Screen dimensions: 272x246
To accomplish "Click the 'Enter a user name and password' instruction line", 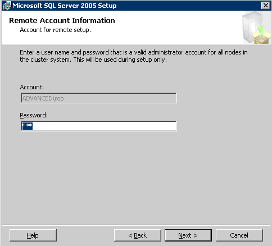I will [134, 52].
